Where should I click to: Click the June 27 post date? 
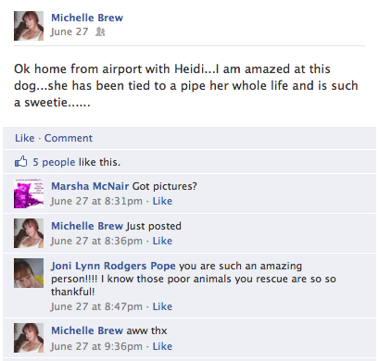pyautogui.click(x=69, y=31)
